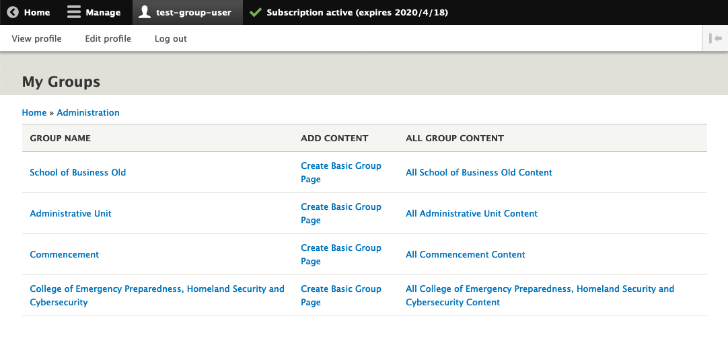Open the Administrative Unit group

pyautogui.click(x=71, y=213)
